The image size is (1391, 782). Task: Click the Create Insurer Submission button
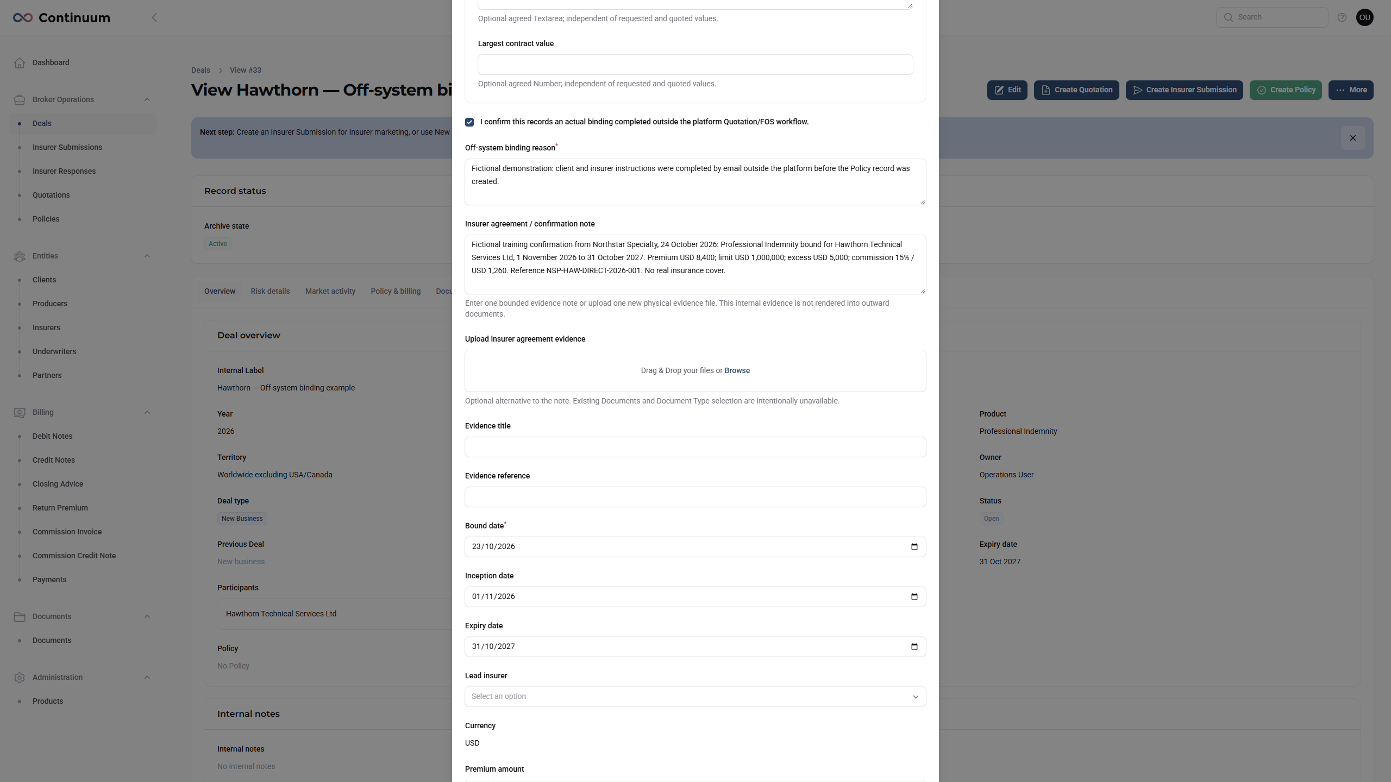(1185, 90)
